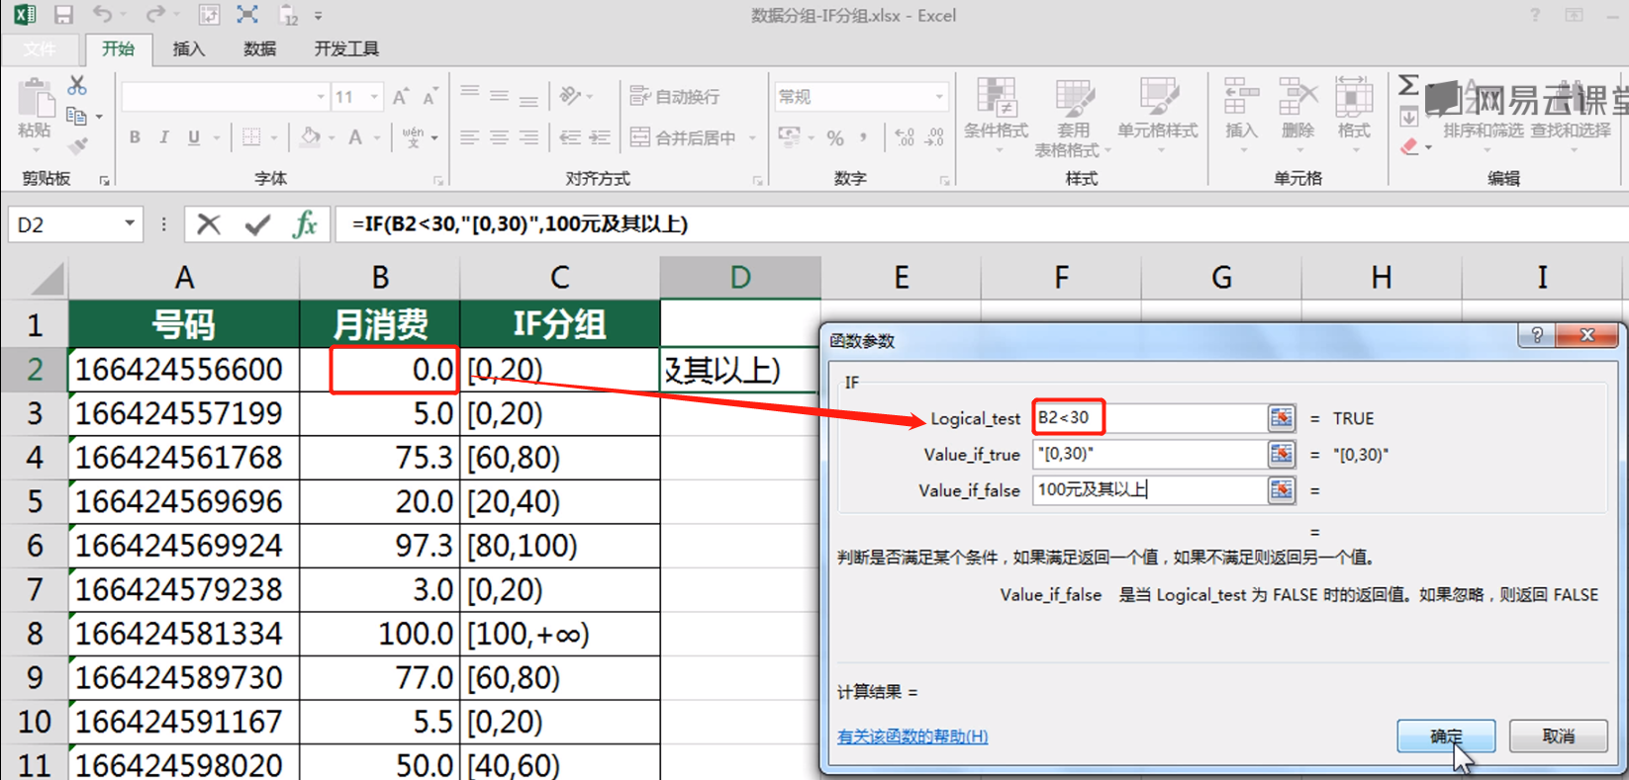The image size is (1629, 780).
Task: Switch to the 开始 ribbon tab
Action: [x=118, y=48]
